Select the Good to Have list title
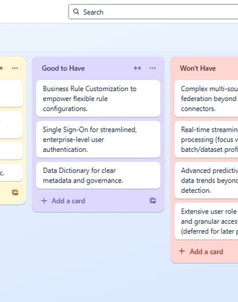The height and width of the screenshot is (302, 238). [63, 68]
